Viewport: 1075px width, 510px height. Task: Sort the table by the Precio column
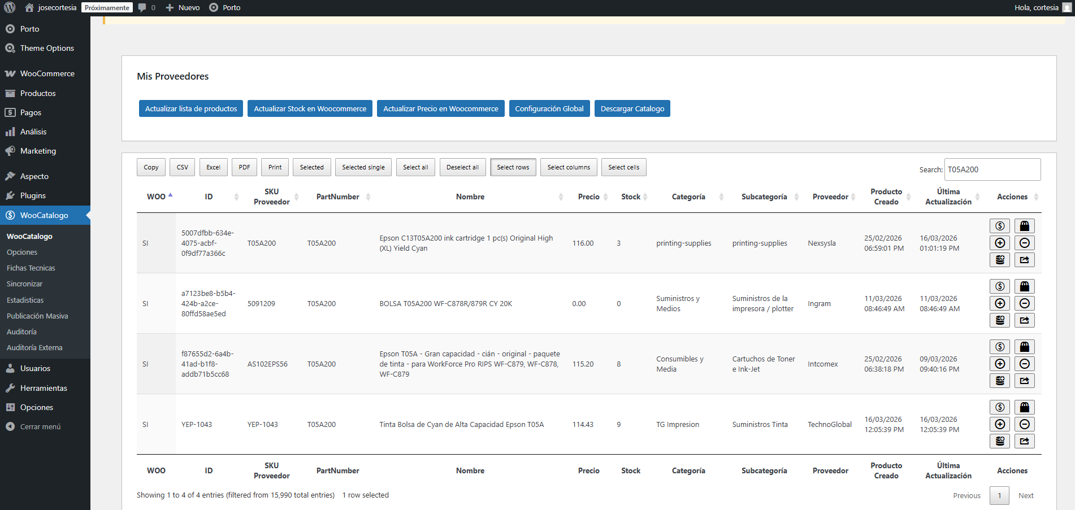click(x=588, y=197)
